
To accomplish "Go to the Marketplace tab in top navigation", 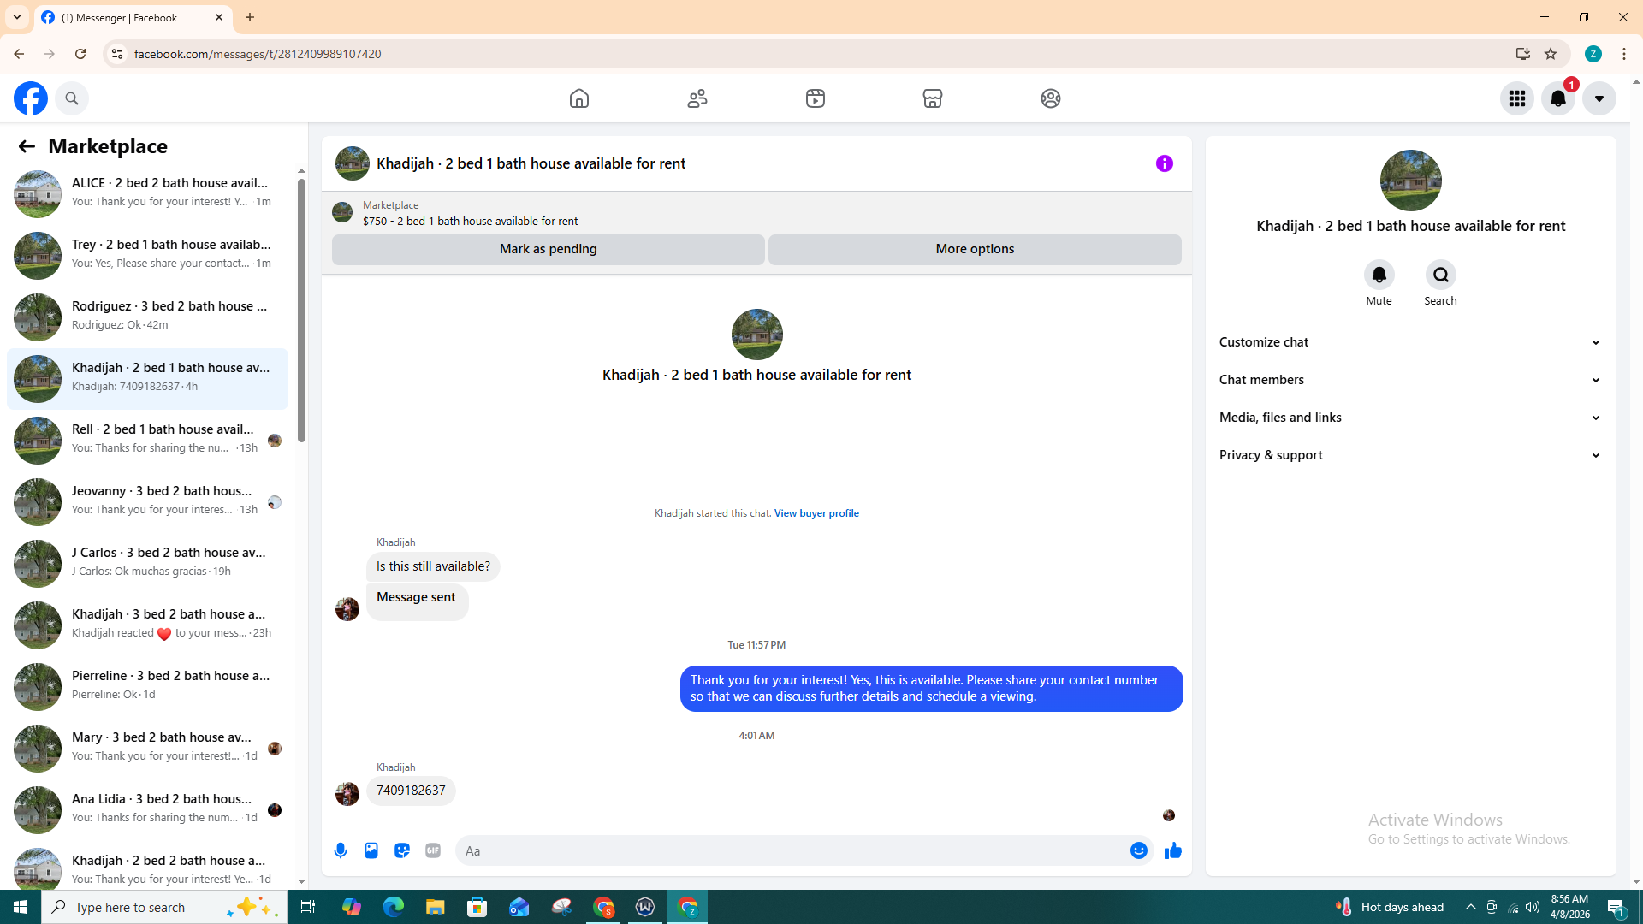I will (933, 98).
